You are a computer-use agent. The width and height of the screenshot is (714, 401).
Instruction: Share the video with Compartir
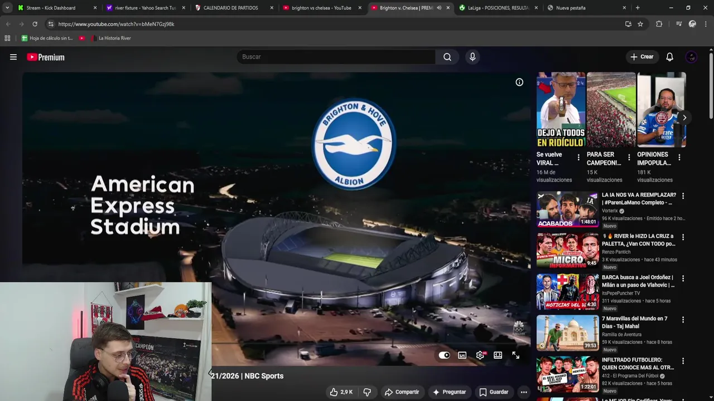(x=402, y=392)
